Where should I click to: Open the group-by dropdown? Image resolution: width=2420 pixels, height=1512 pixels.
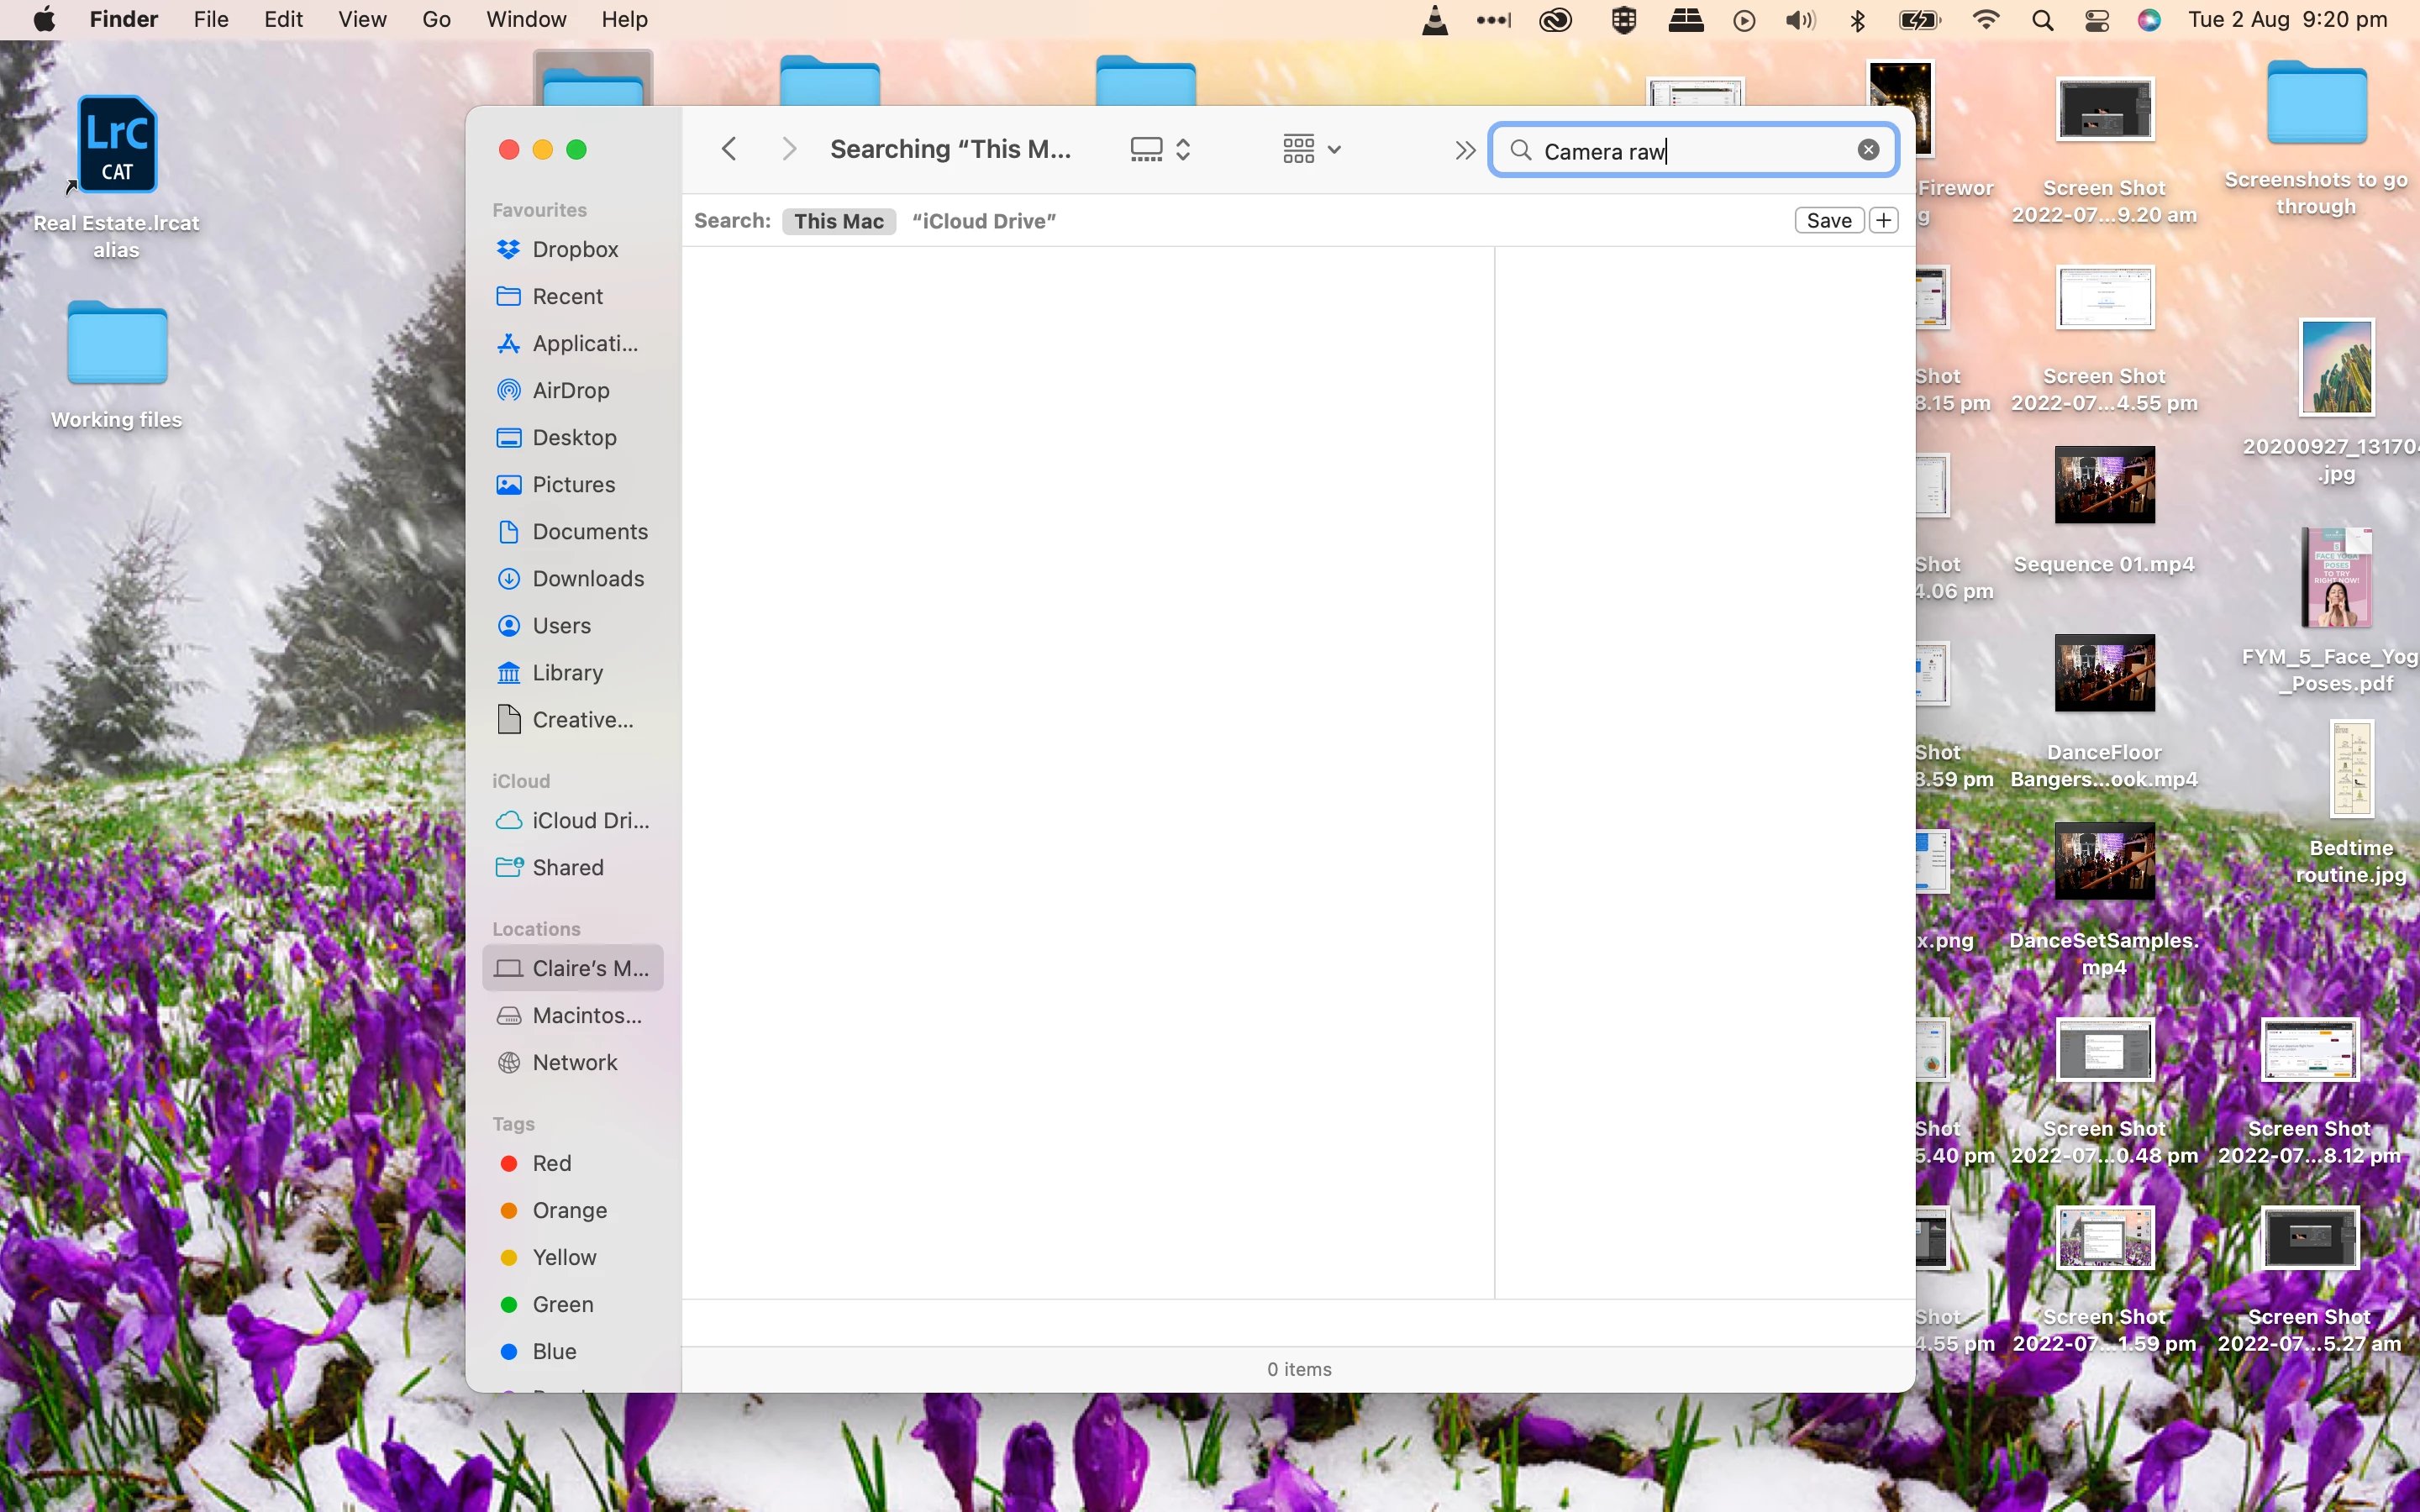point(1311,150)
